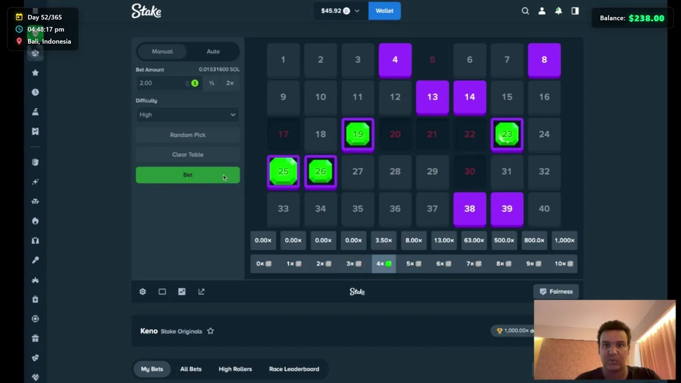Click the Stake Originals link
This screenshot has height=383, width=681.
coord(181,331)
